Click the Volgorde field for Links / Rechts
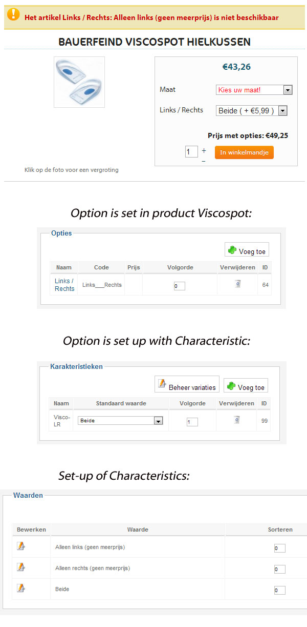This screenshot has width=307, height=627. 179,286
